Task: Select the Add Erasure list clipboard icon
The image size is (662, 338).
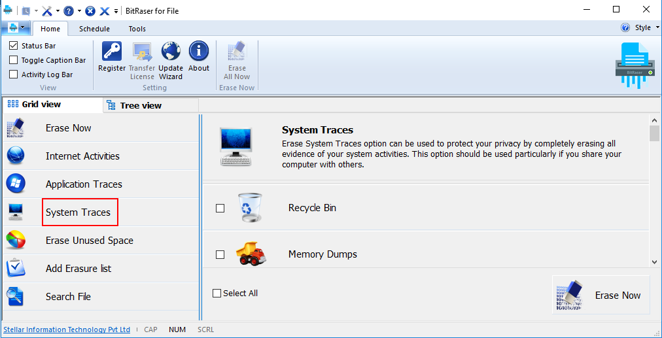Action: 16,268
